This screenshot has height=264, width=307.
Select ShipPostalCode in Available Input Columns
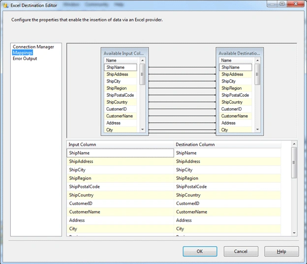coord(121,95)
